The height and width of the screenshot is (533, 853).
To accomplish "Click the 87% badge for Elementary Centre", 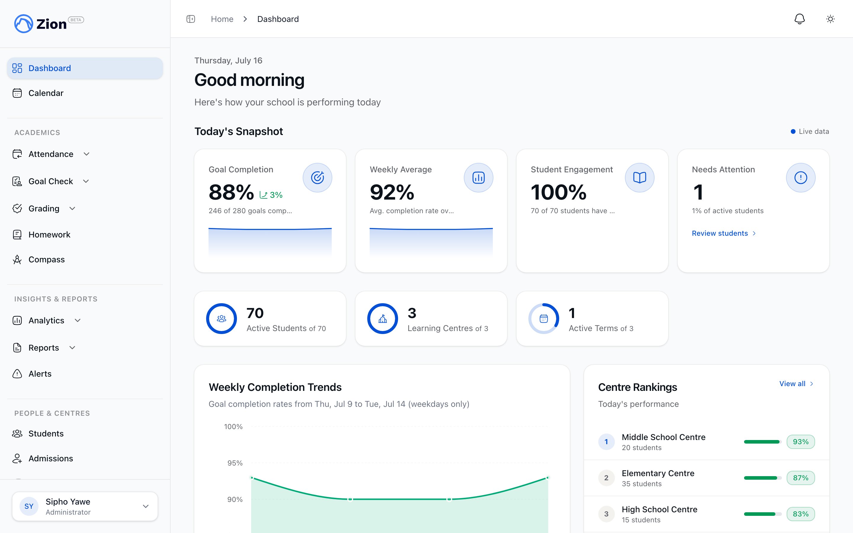I will tap(801, 478).
